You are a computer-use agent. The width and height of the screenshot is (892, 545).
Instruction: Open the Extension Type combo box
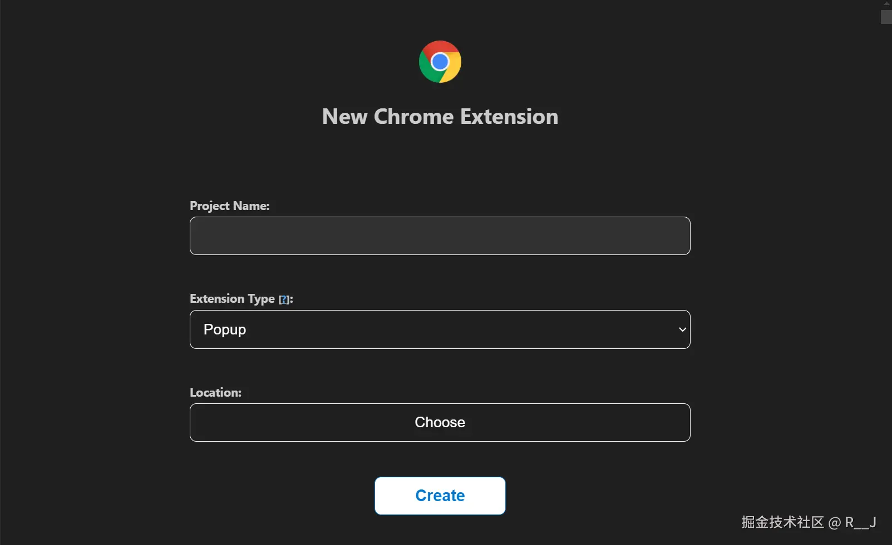tap(440, 329)
